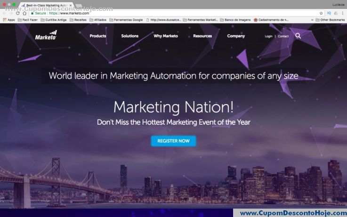This screenshot has height=217, width=347.
Task: Open the Products navigation menu
Action: 98,36
